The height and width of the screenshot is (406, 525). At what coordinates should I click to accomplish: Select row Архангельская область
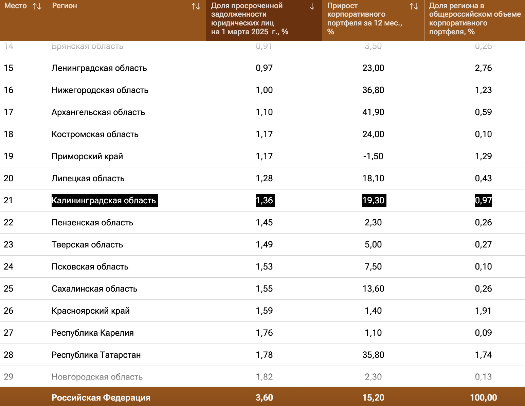(x=262, y=112)
